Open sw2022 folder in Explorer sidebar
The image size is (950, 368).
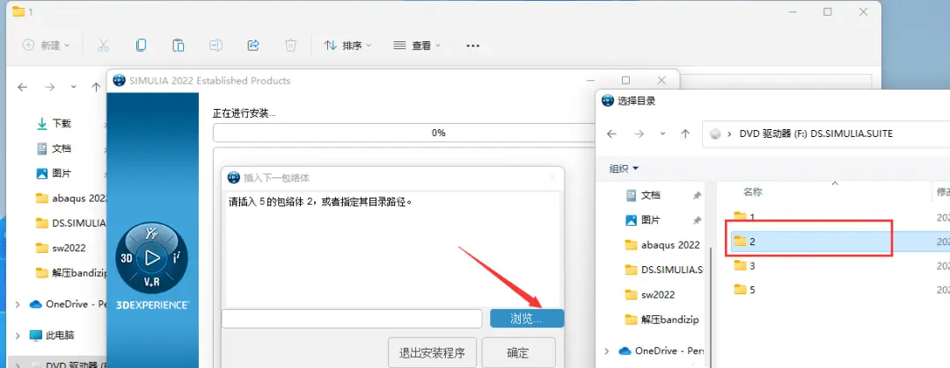(61, 248)
